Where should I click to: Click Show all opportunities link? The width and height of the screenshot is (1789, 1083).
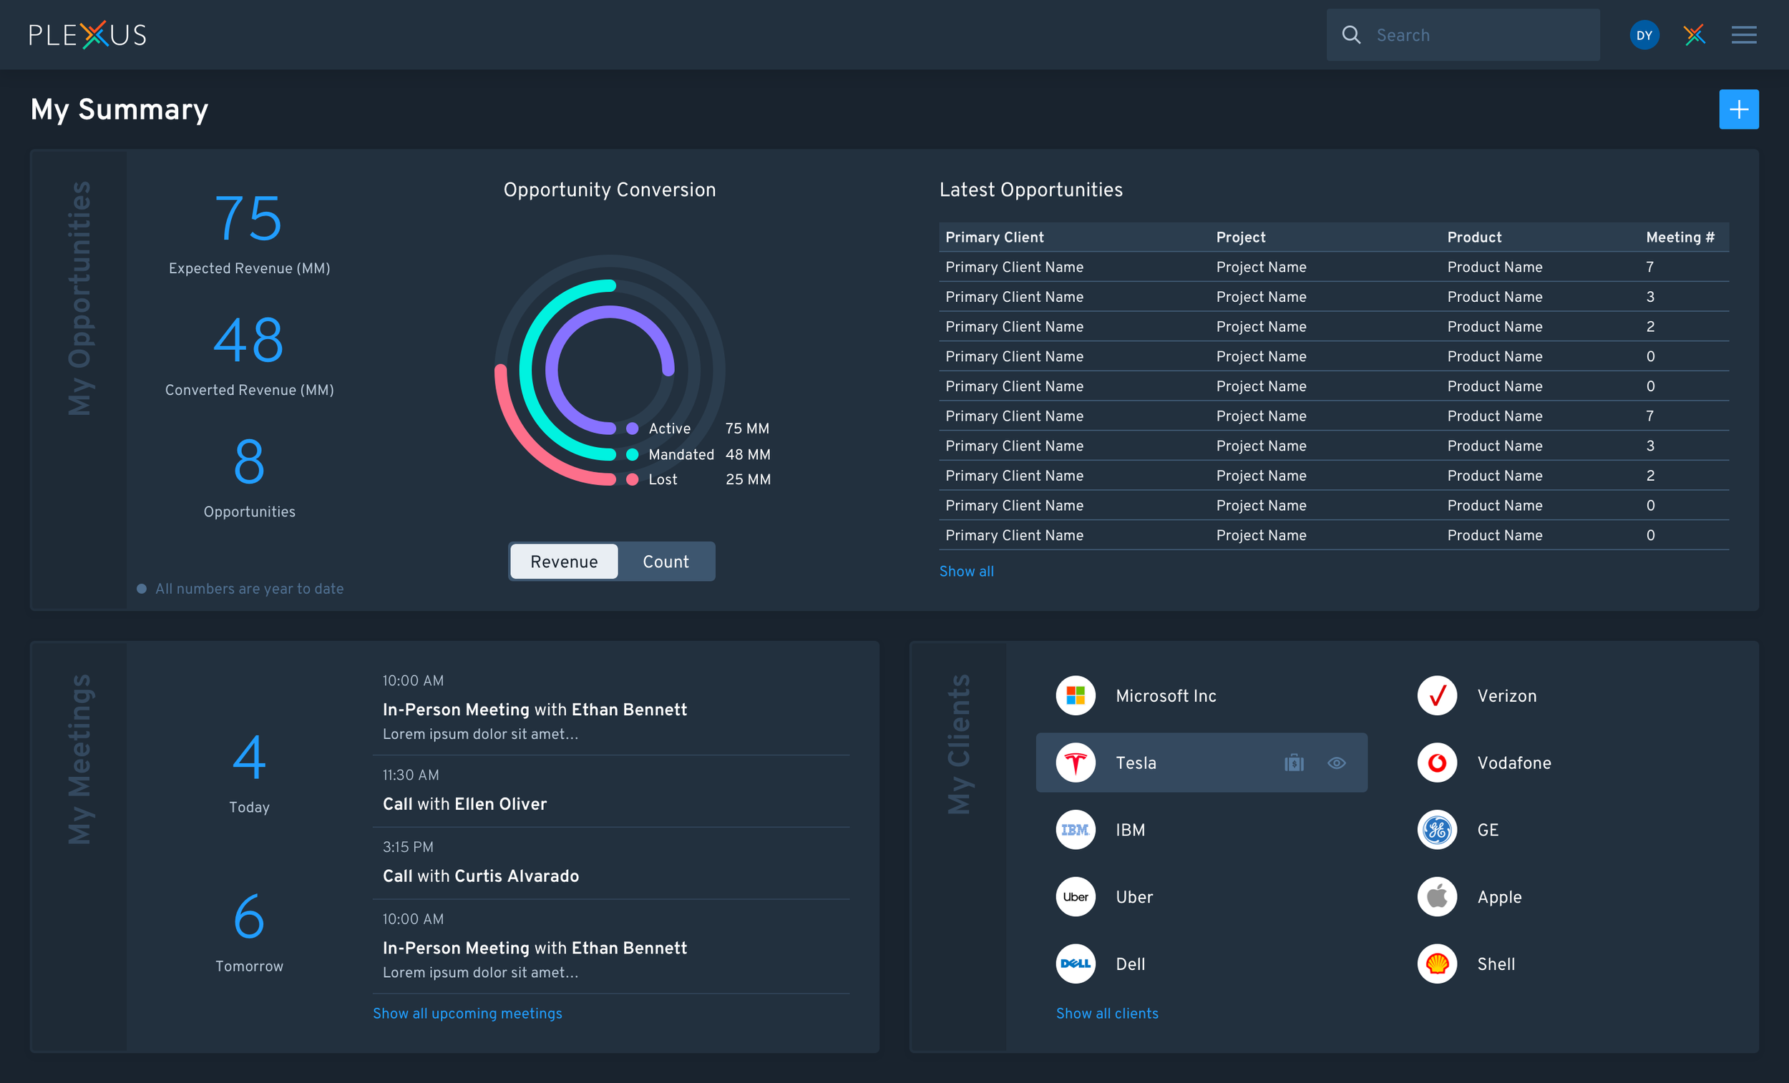(x=966, y=572)
